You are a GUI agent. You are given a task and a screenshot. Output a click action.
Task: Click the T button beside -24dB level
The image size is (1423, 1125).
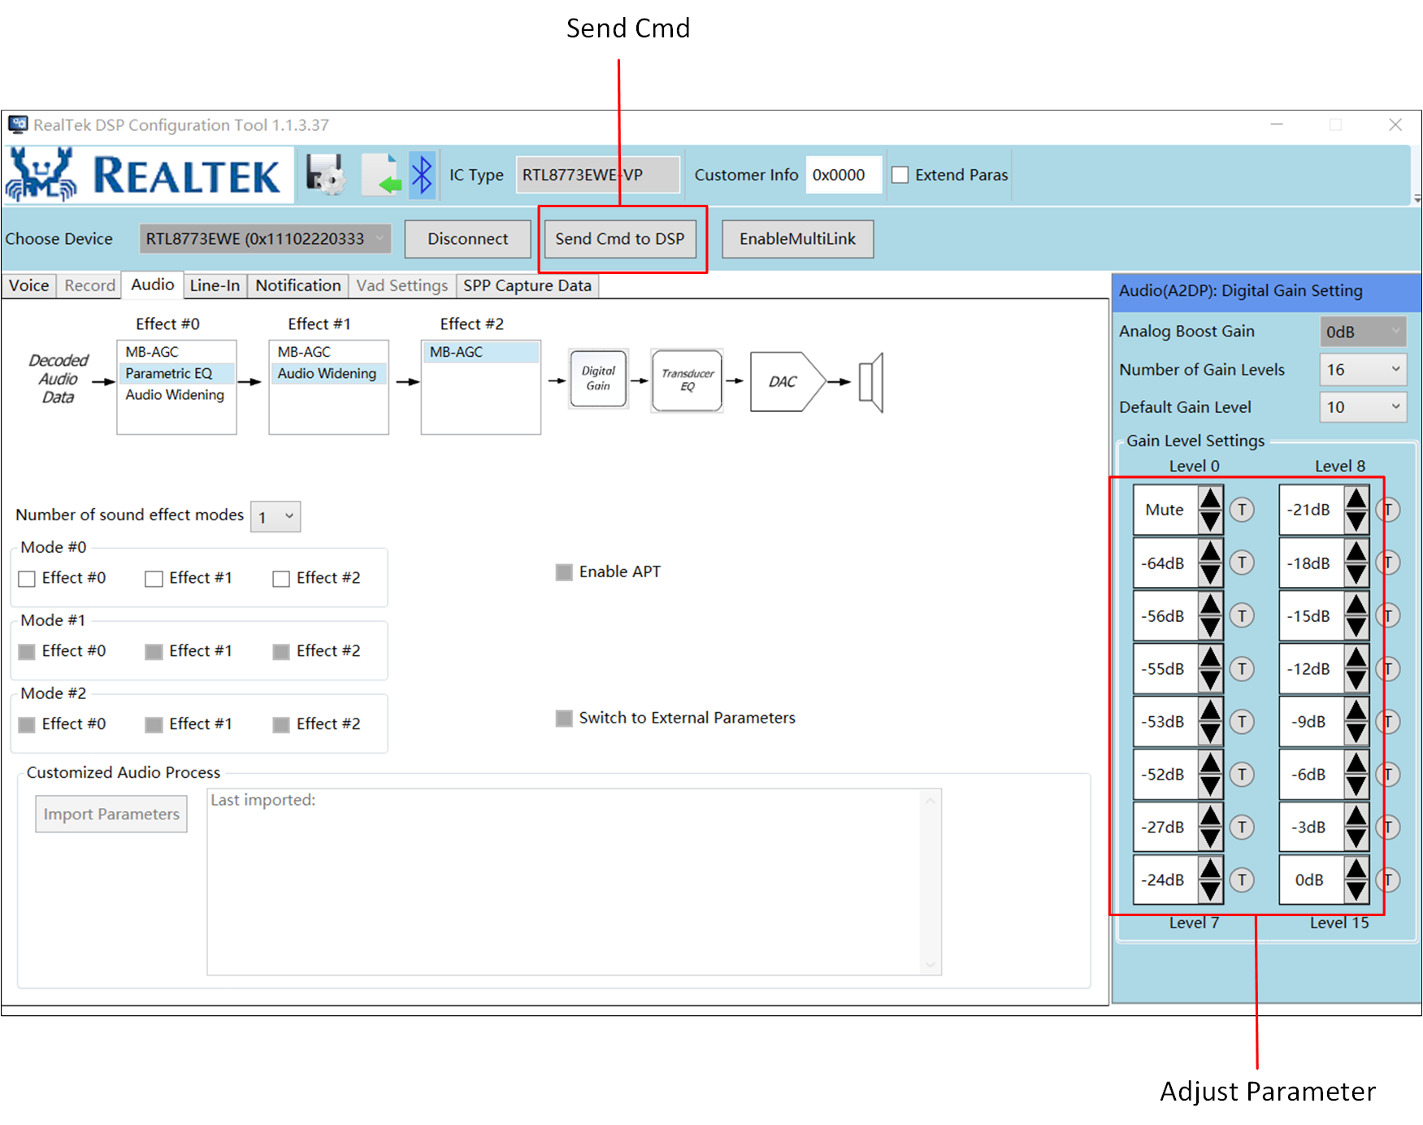1242,880
